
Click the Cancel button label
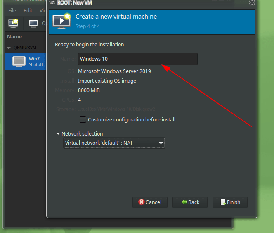154,202
